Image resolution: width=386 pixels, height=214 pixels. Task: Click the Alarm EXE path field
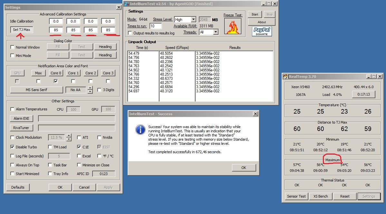77,118
